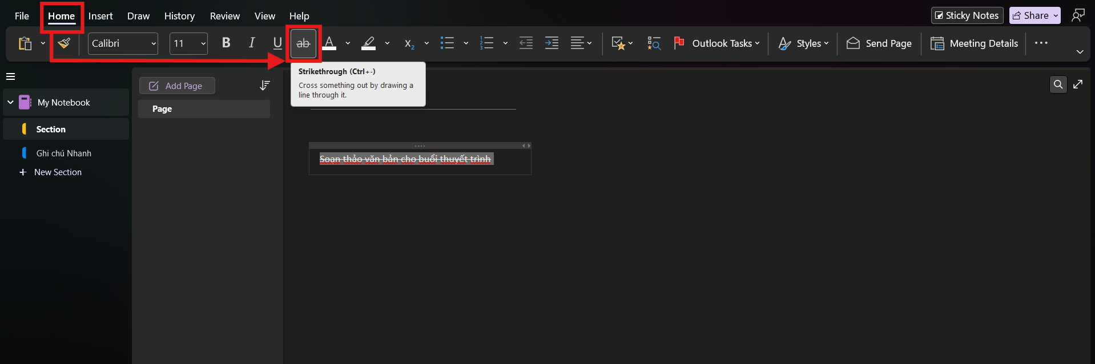The height and width of the screenshot is (364, 1095).
Task: Open the bullet style dropdown arrow
Action: click(466, 43)
